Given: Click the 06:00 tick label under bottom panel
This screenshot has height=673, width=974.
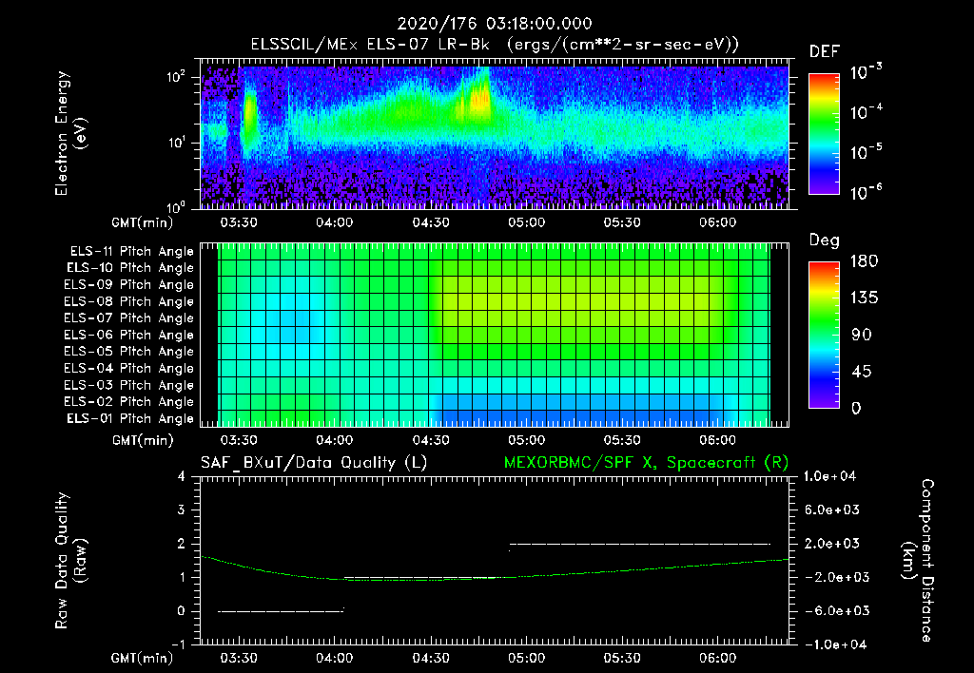Looking at the screenshot, I should (x=718, y=658).
